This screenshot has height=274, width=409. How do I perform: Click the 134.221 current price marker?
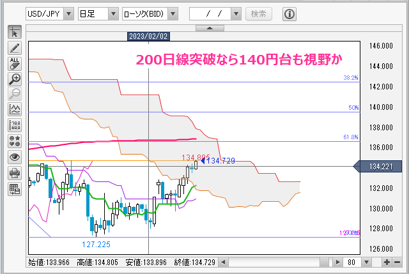click(x=378, y=166)
